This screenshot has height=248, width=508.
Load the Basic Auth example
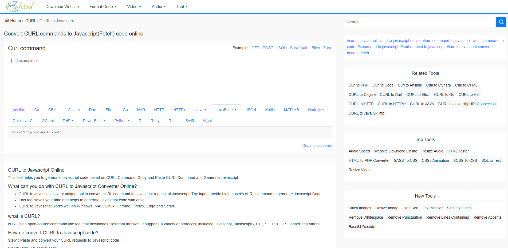pyautogui.click(x=299, y=48)
